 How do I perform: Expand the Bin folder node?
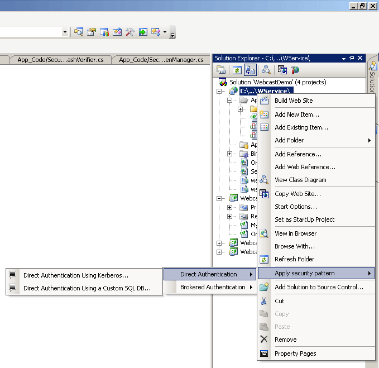tap(229, 154)
